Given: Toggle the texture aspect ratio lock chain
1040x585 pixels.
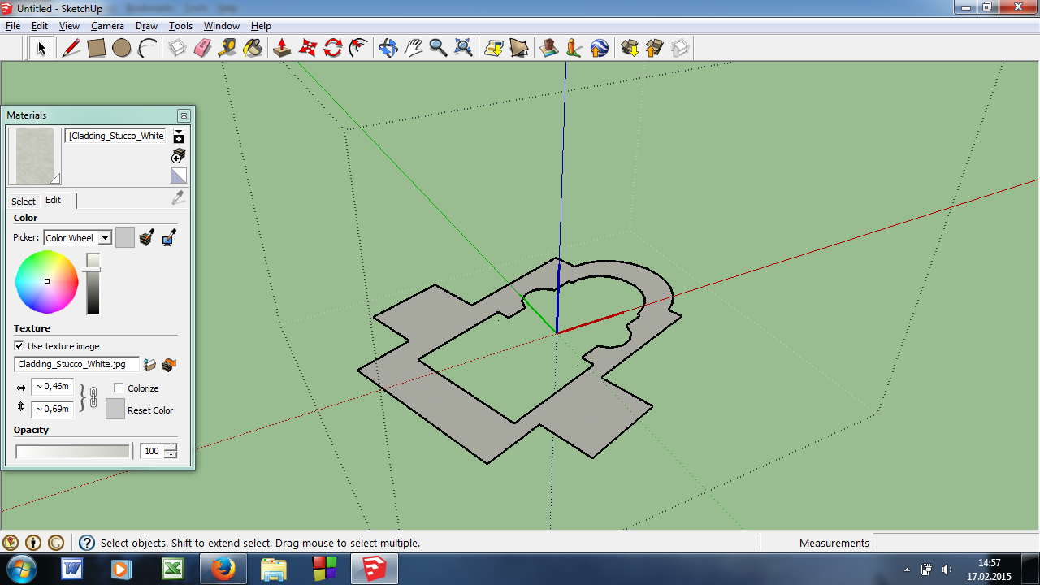Looking at the screenshot, I should coord(93,398).
